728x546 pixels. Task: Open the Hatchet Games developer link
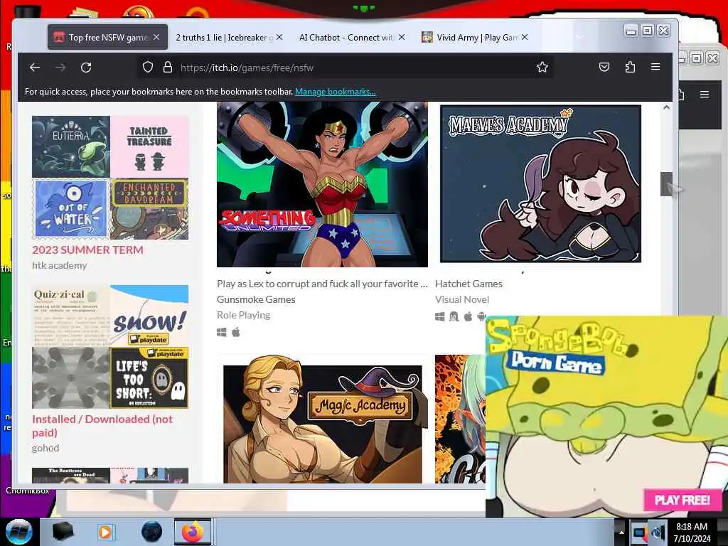click(469, 284)
